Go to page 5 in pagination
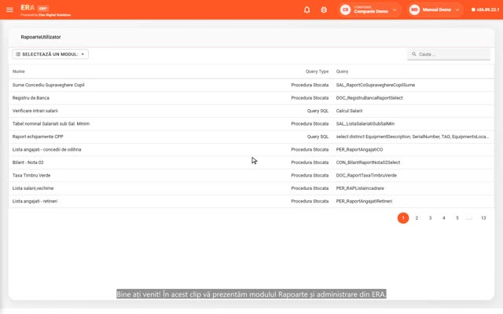 pos(457,218)
